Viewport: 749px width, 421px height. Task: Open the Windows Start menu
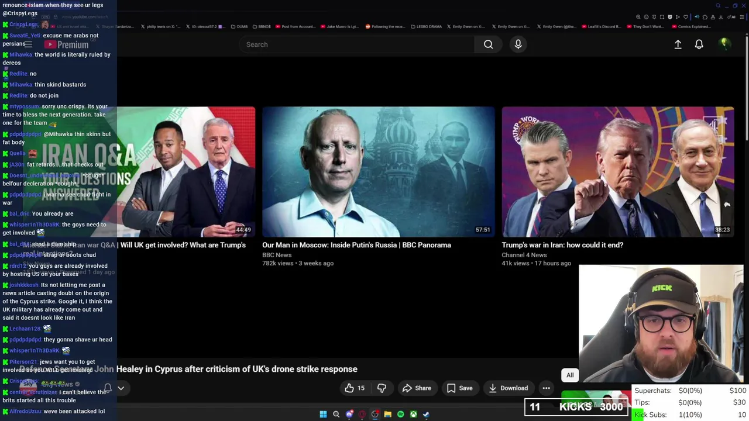[x=323, y=415]
